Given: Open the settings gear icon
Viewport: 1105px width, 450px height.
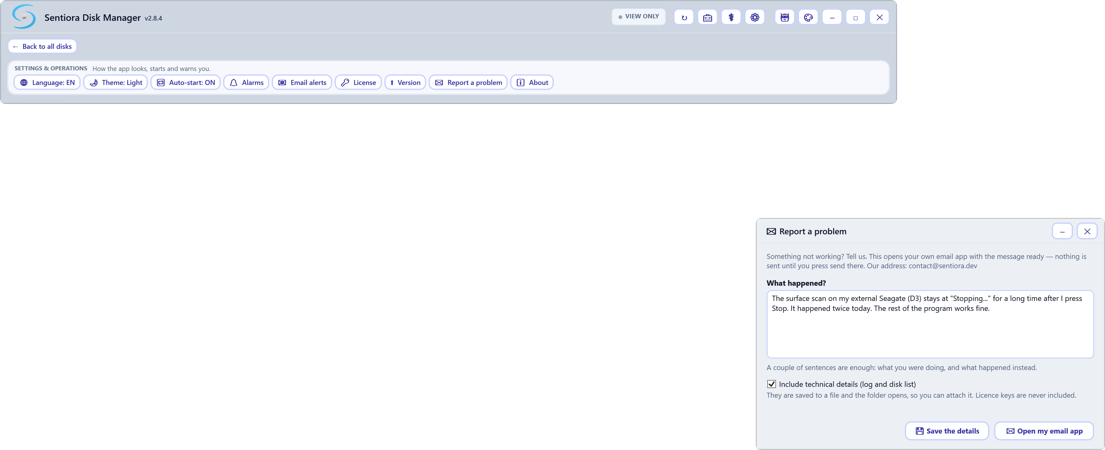Looking at the screenshot, I should (755, 18).
